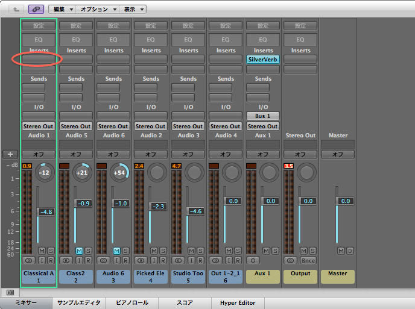Open Bus 1 input selector on Aux 1
The height and width of the screenshot is (309, 415).
coord(263,116)
